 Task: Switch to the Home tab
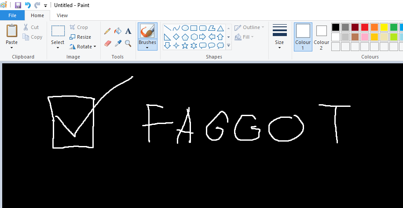click(37, 15)
